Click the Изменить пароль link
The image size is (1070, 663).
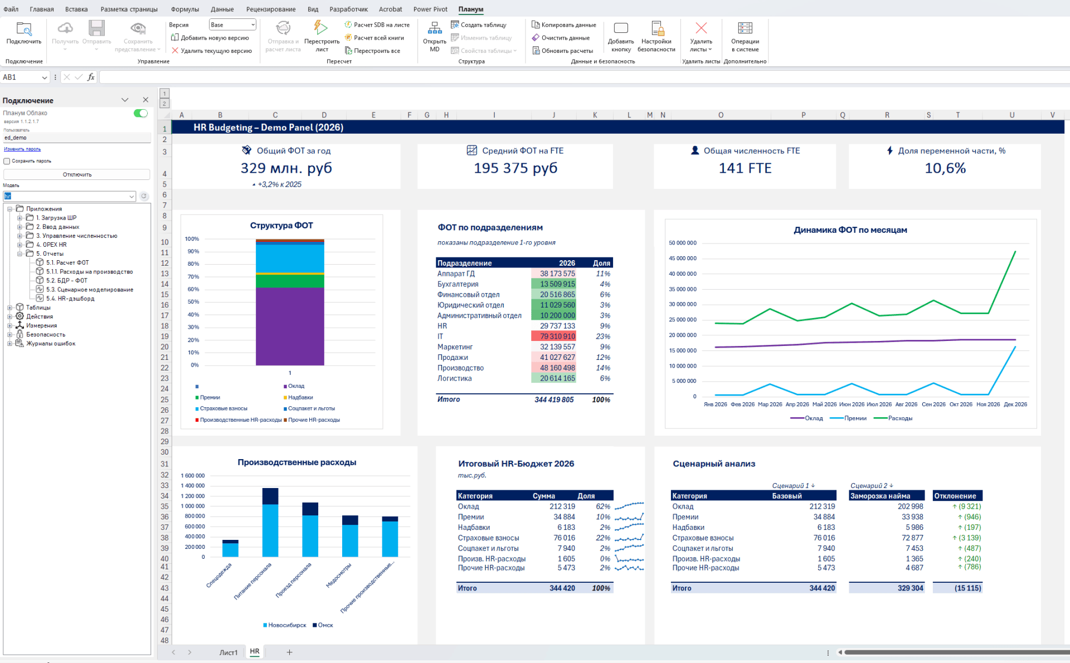[x=22, y=149]
